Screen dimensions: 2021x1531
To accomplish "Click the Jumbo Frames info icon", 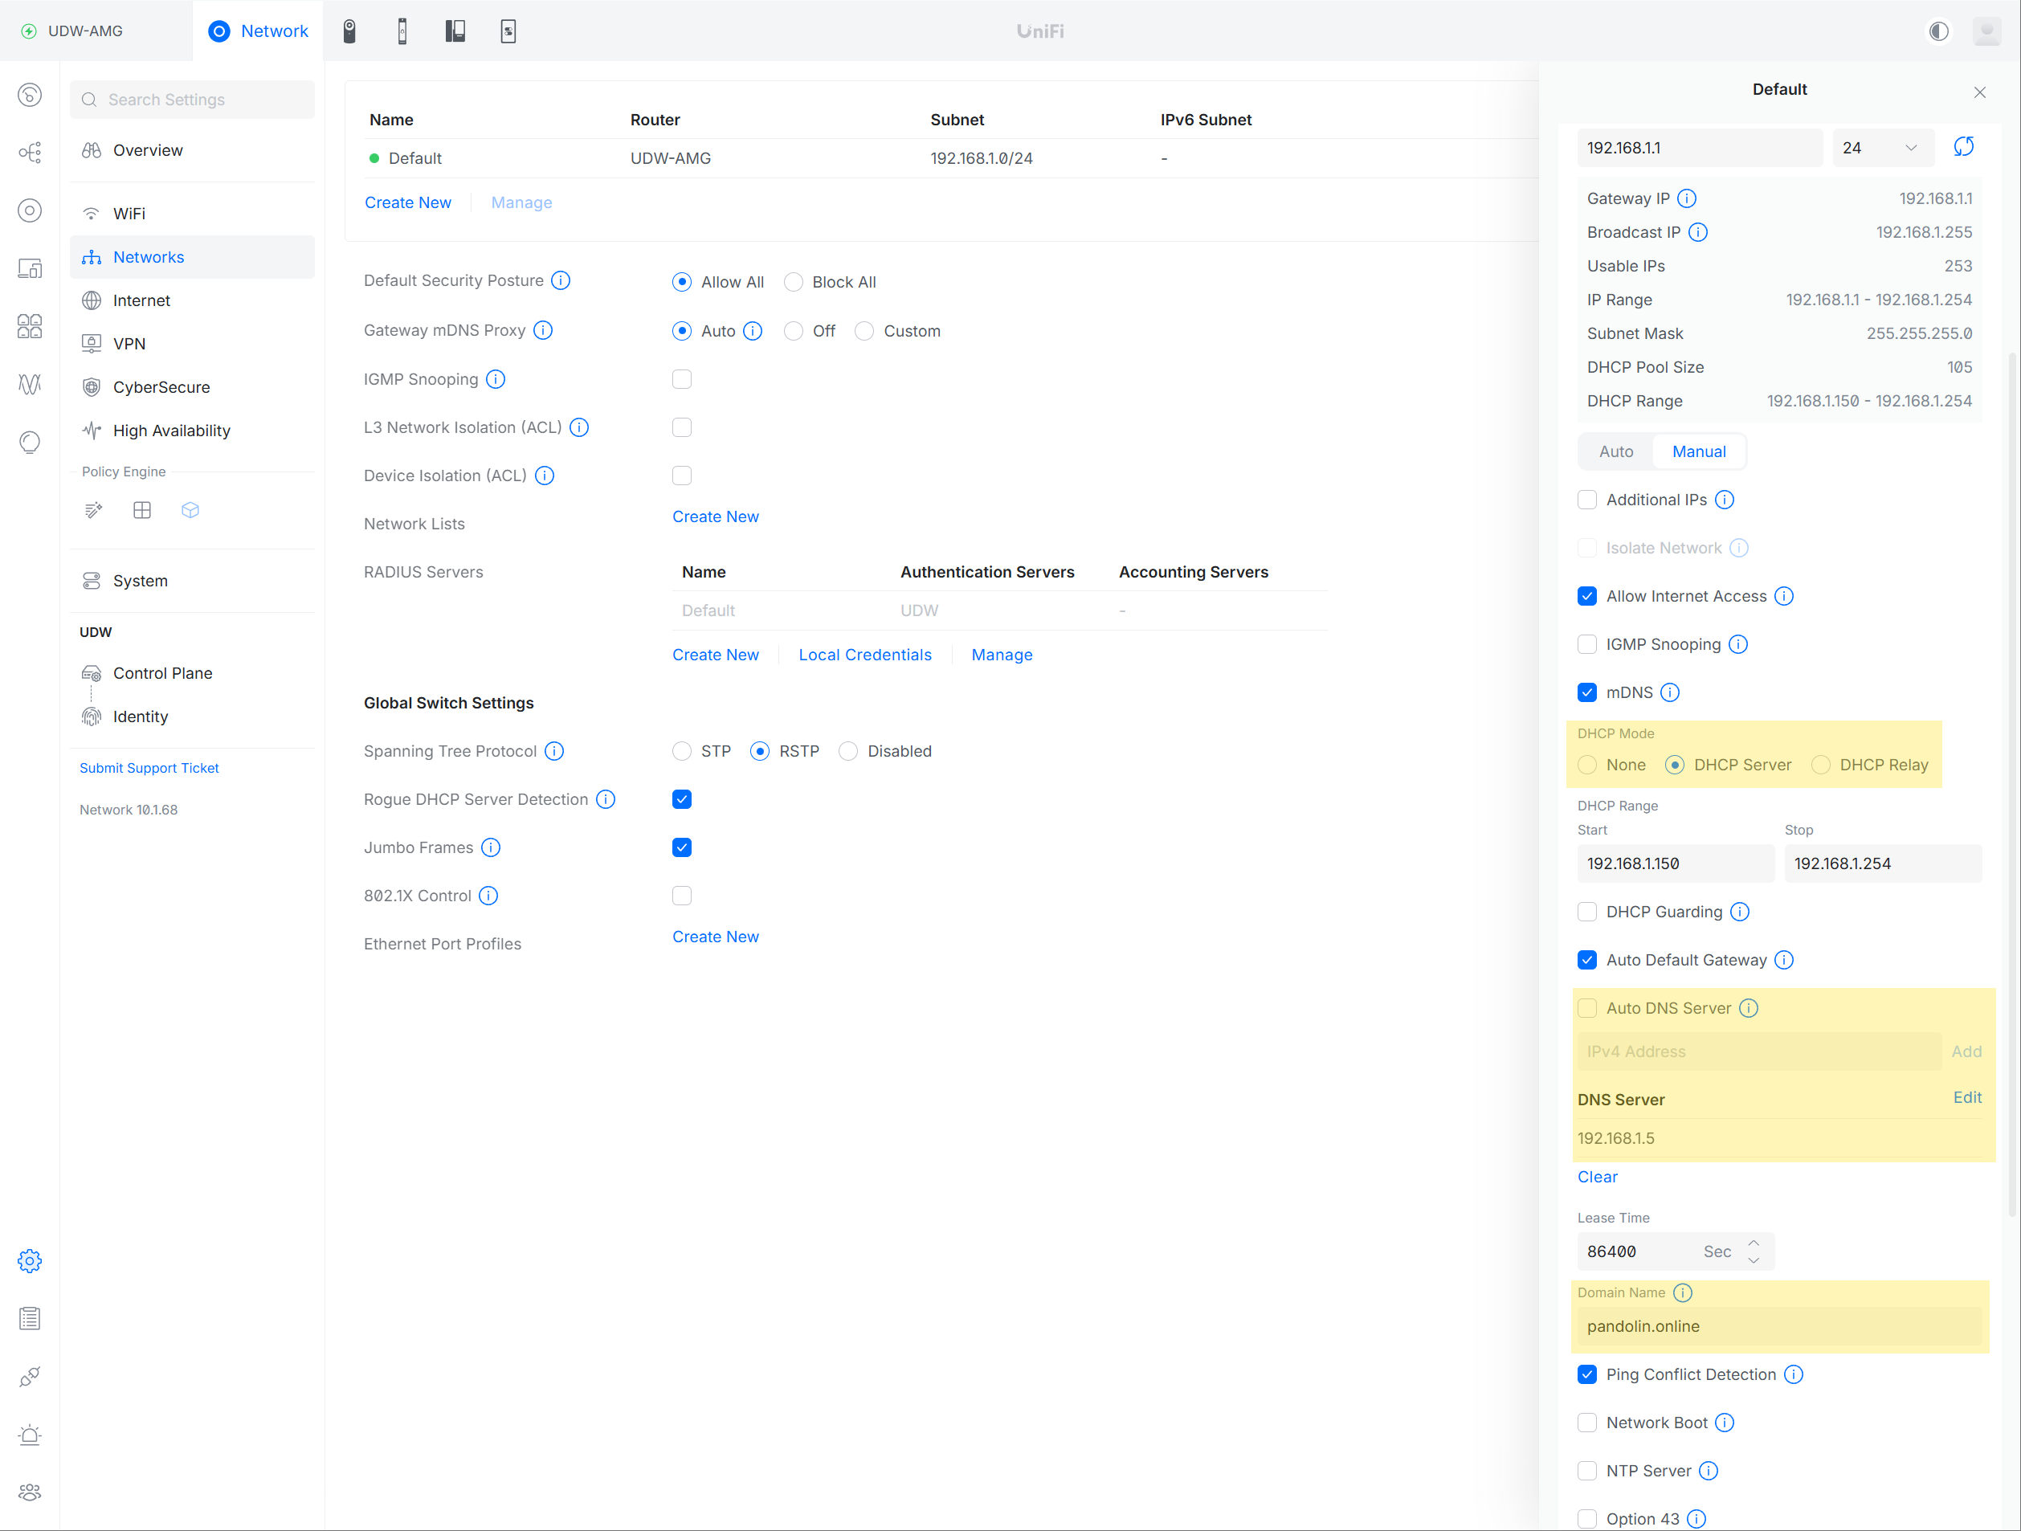I will pyautogui.click(x=491, y=847).
